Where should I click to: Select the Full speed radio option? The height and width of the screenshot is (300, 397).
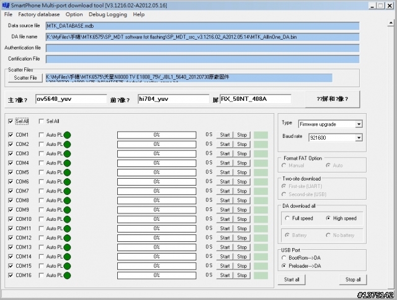point(287,218)
